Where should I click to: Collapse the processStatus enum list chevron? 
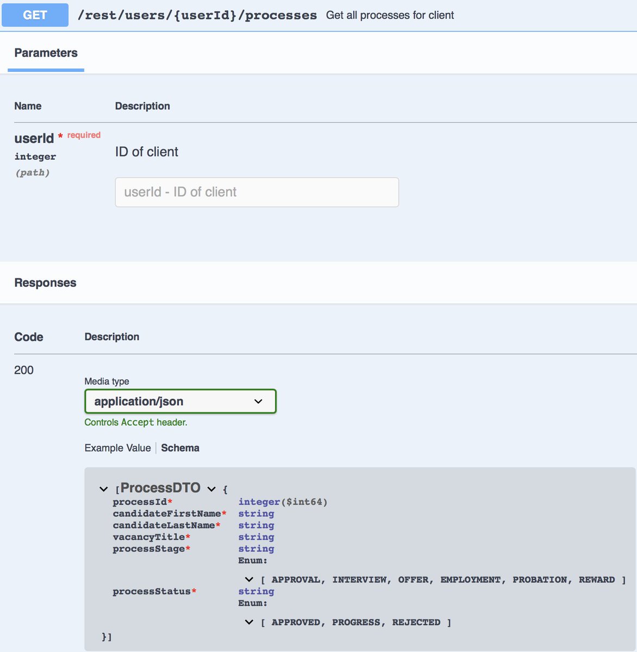(249, 622)
